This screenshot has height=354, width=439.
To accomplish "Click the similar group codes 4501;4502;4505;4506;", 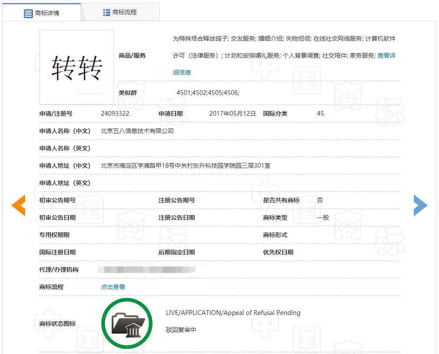I will (x=208, y=93).
